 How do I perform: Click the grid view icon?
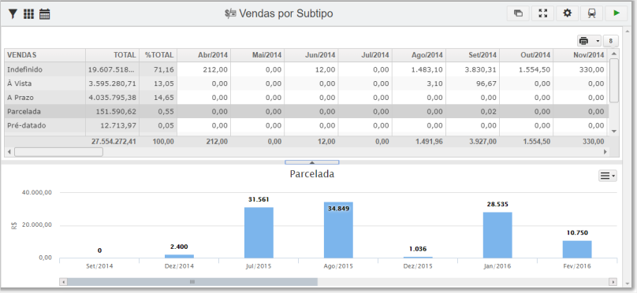point(28,14)
